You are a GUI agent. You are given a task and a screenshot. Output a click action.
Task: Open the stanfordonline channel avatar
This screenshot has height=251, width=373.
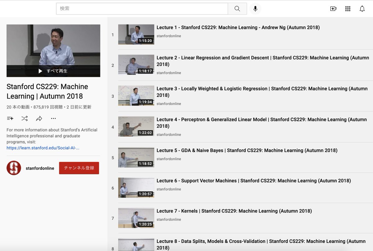(14, 168)
